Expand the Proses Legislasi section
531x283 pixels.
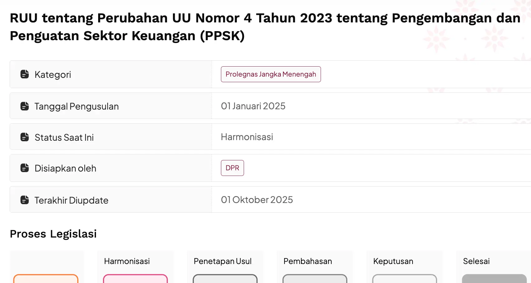(x=53, y=234)
